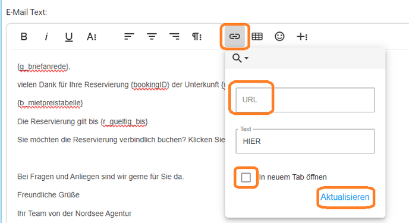Viewport: 409px width, 223px height.
Task: Align the text to the left
Action: point(129,36)
